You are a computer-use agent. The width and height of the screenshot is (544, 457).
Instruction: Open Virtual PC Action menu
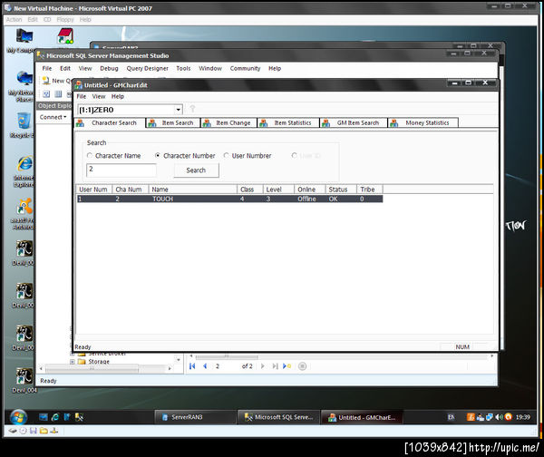tap(14, 19)
